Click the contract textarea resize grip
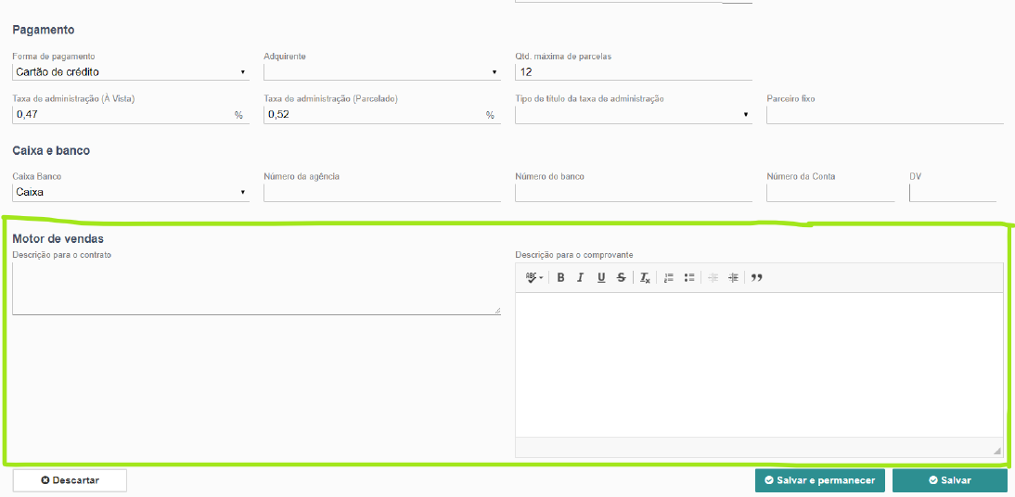 click(x=497, y=311)
